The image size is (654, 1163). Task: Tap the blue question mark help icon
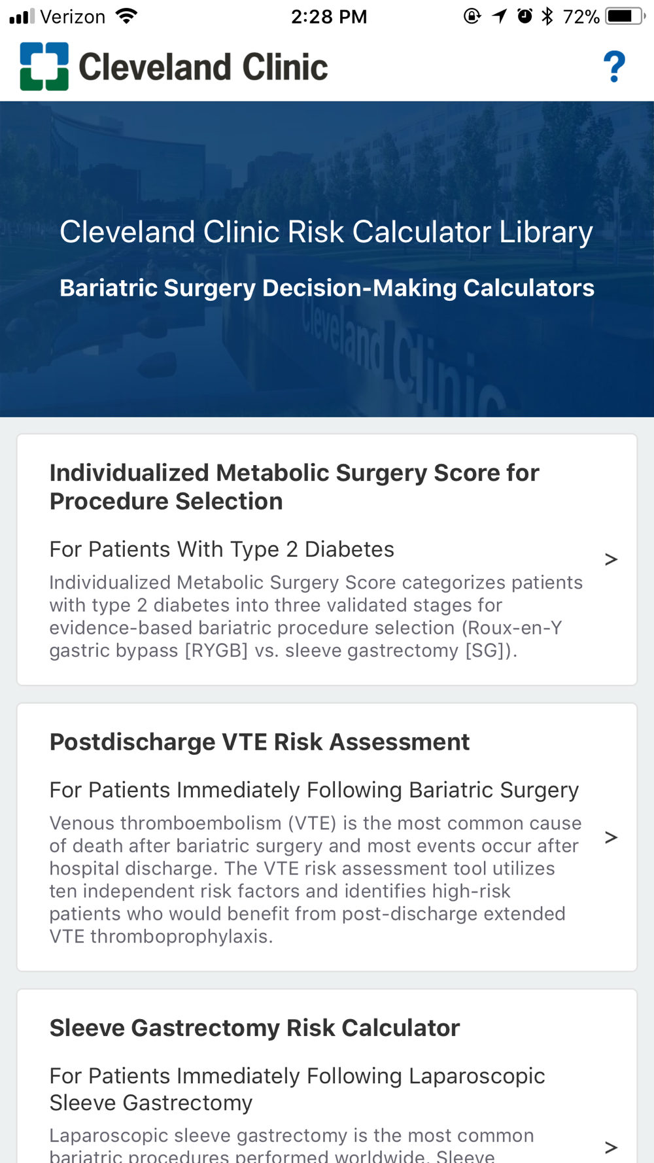pos(614,67)
